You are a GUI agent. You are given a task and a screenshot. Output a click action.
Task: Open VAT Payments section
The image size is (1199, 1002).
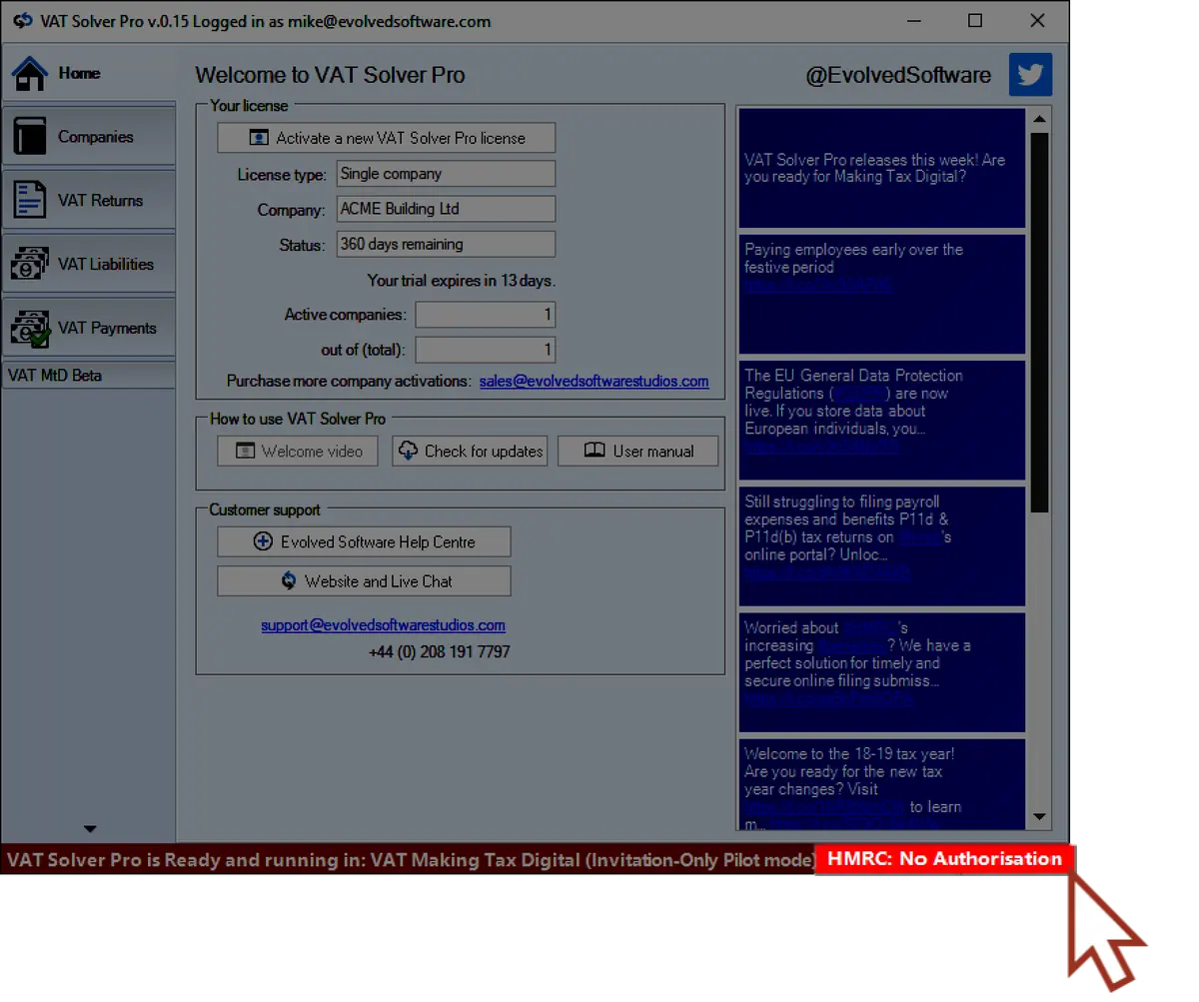88,329
